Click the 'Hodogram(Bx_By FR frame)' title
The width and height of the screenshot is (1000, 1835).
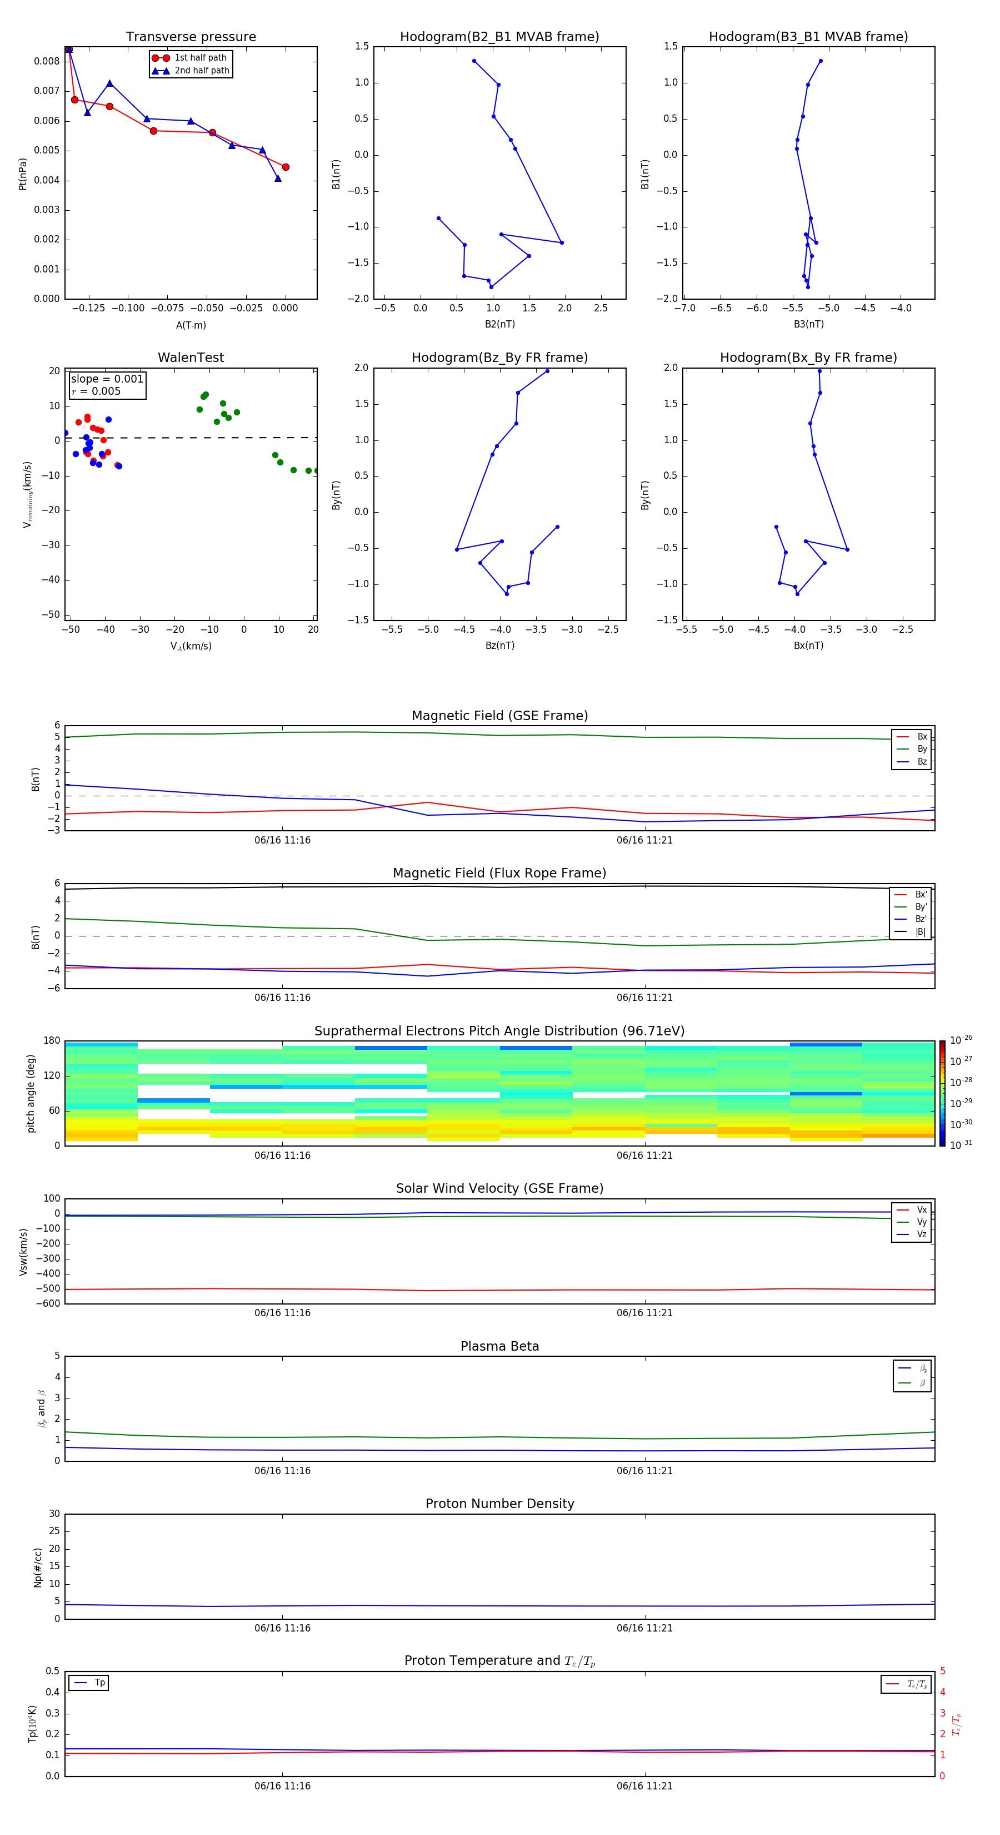tap(808, 358)
